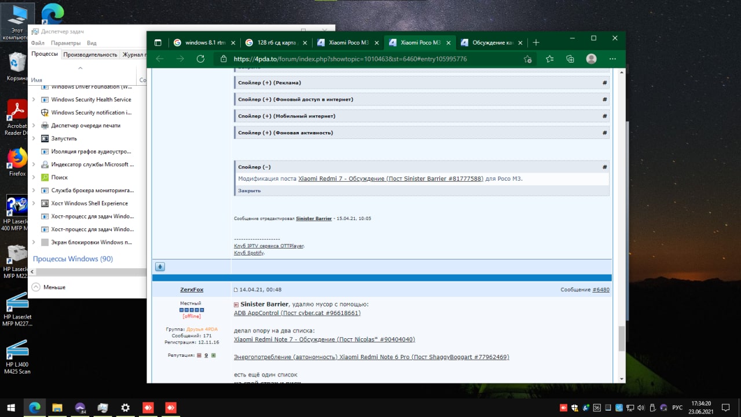Close the 'windows 8.1 rtm' tab

pyautogui.click(x=233, y=42)
